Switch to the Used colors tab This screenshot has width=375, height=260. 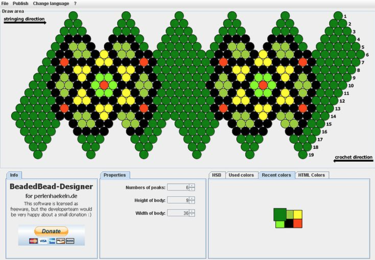tap(241, 175)
